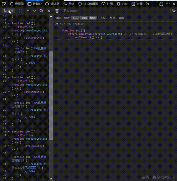Open the 网络 network tab

(x=69, y=4)
